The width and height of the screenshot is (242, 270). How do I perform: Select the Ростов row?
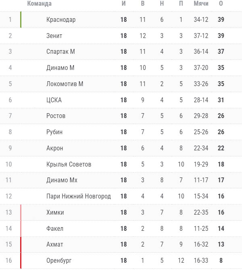pyautogui.click(x=56, y=116)
